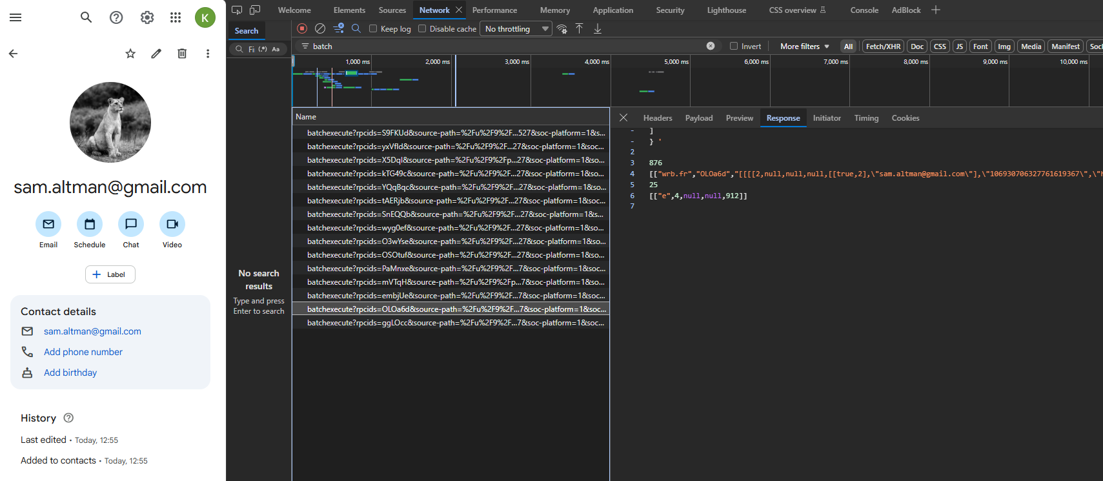Add a Label to the contact
Image resolution: width=1103 pixels, height=481 pixels.
(110, 274)
